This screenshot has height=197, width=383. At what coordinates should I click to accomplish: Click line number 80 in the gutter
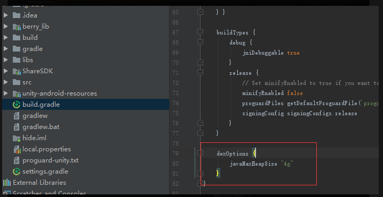[175, 164]
